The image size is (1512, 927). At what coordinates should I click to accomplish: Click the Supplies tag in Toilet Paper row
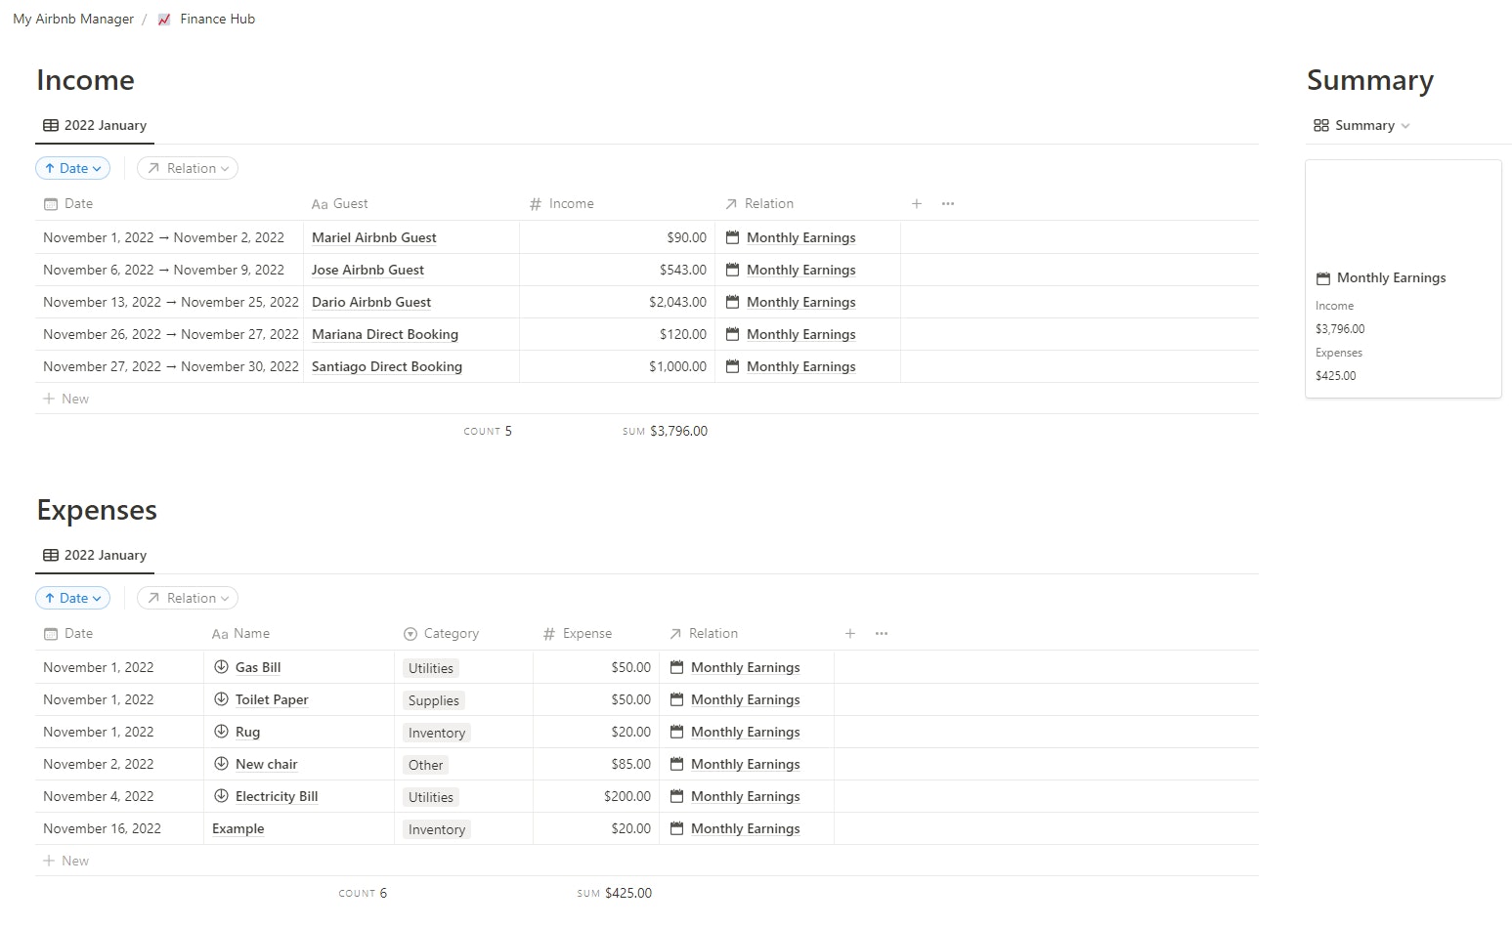433,700
